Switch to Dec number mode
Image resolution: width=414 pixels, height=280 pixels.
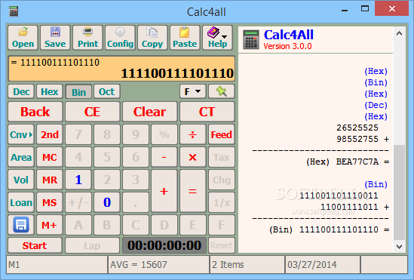[21, 91]
